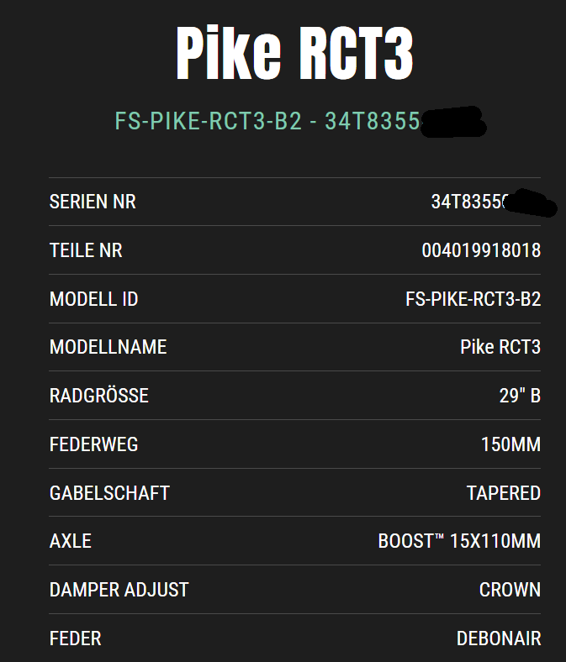Click the FEDERWEG row label

point(93,444)
